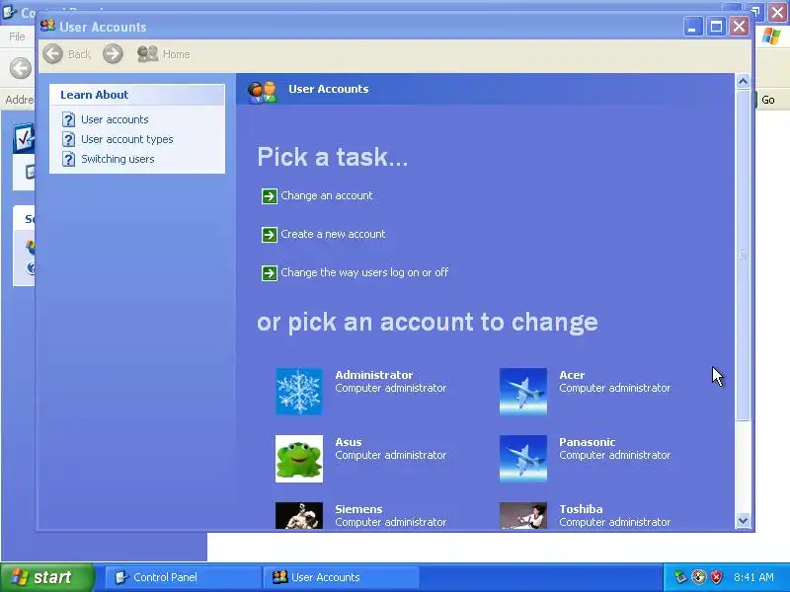
Task: Open the Start menu
Action: (x=47, y=577)
